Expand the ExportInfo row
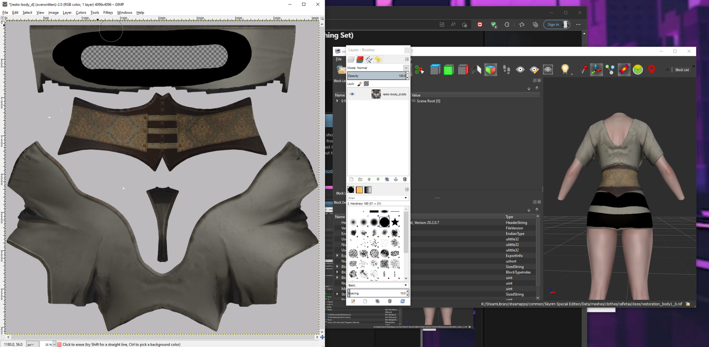709x347 pixels. (337, 256)
